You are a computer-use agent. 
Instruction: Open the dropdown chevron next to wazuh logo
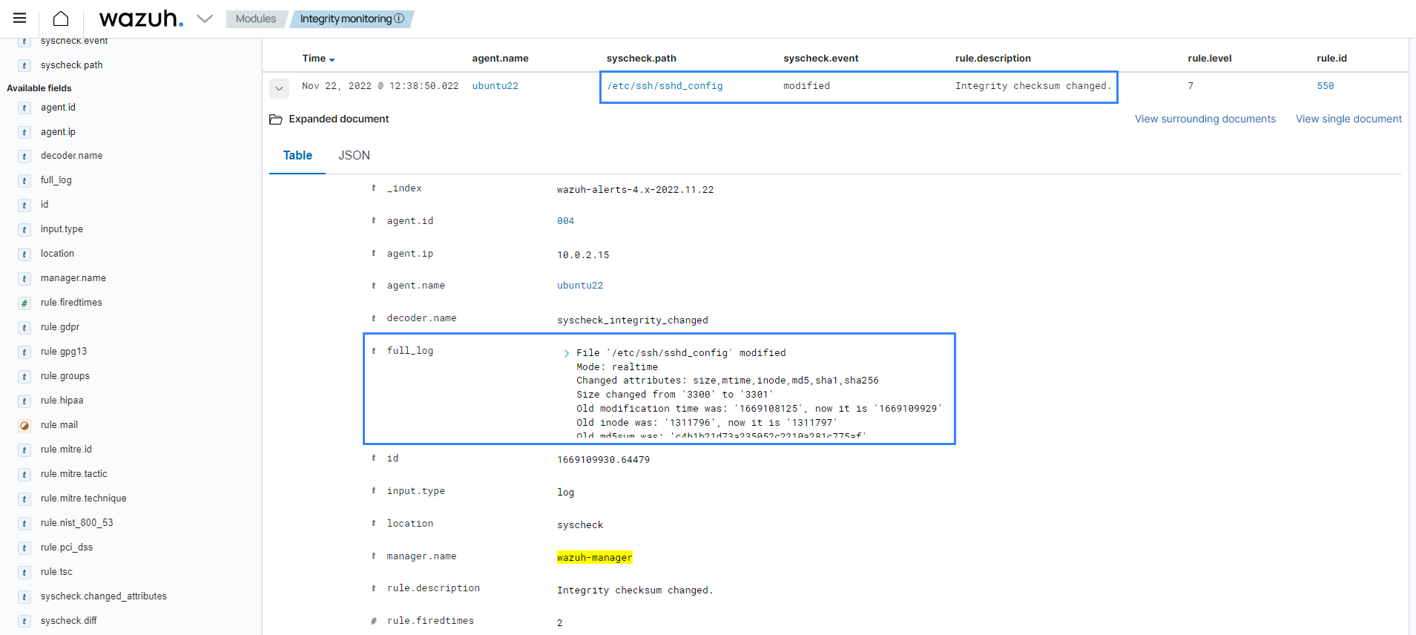coord(205,19)
